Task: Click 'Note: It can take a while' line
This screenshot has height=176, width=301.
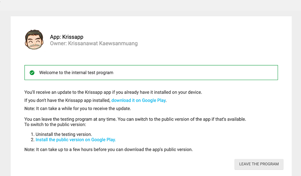Action: click(x=77, y=108)
